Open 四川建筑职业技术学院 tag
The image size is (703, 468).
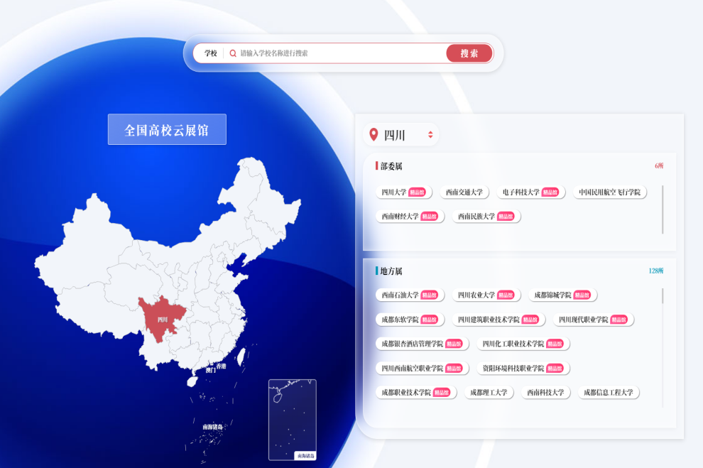click(x=498, y=320)
